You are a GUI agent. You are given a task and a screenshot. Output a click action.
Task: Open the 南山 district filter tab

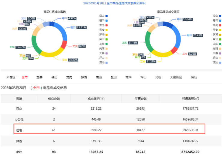click(x=99, y=77)
